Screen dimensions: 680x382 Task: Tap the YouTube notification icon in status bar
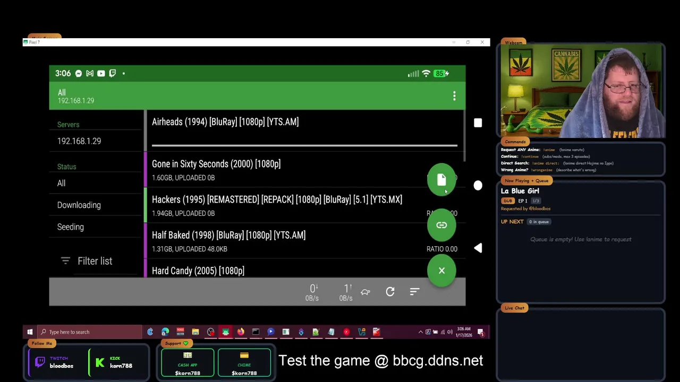101,73
